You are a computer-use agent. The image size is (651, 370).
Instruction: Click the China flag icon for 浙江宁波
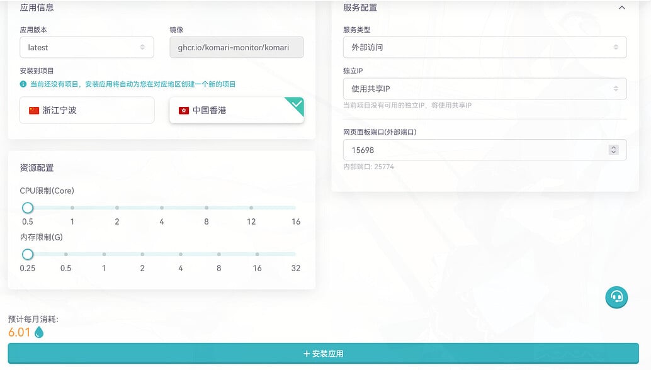click(x=34, y=110)
